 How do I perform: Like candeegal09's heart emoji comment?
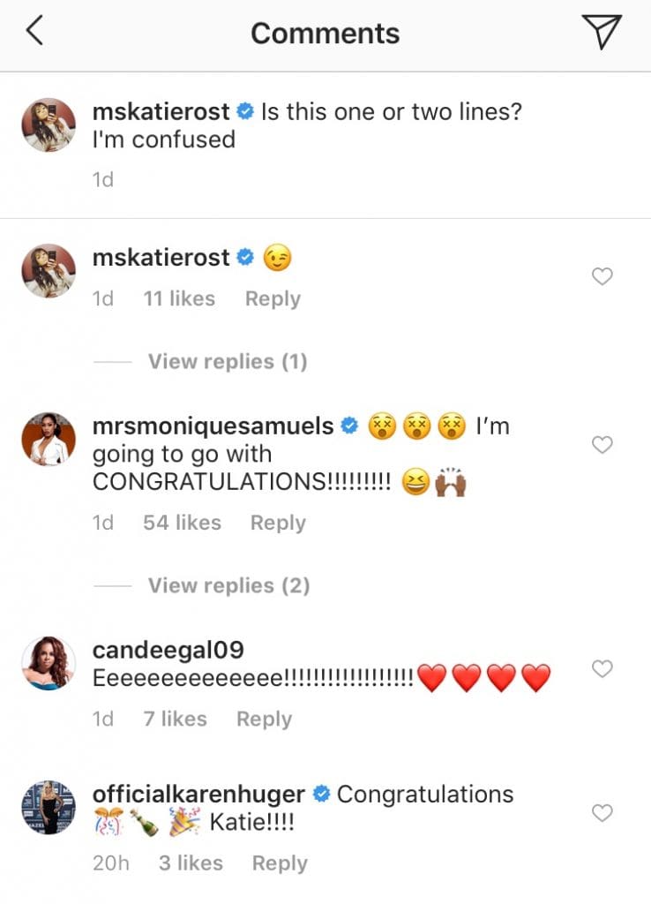tap(602, 667)
